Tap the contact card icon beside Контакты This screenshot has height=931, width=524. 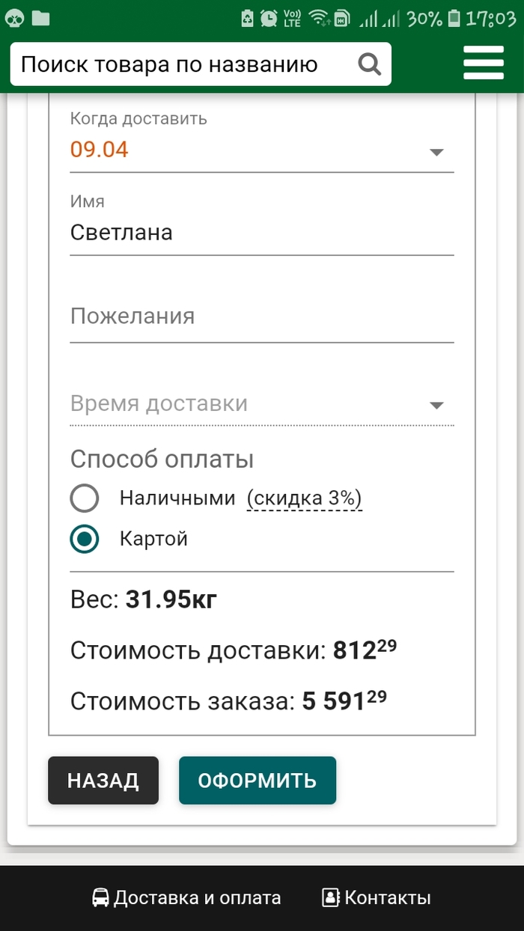[330, 897]
